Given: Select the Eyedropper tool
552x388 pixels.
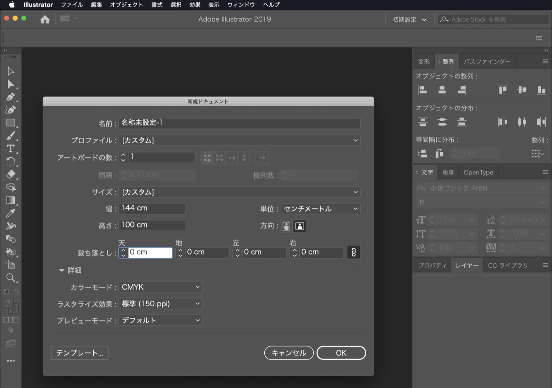Looking at the screenshot, I should [x=10, y=213].
